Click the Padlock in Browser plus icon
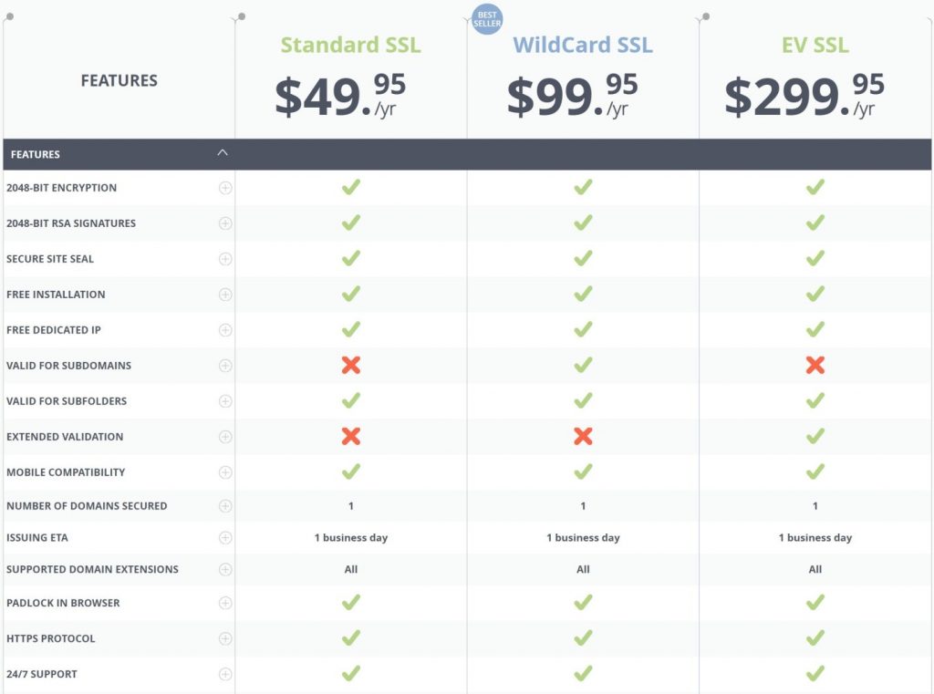The width and height of the screenshot is (934, 694). click(x=225, y=603)
